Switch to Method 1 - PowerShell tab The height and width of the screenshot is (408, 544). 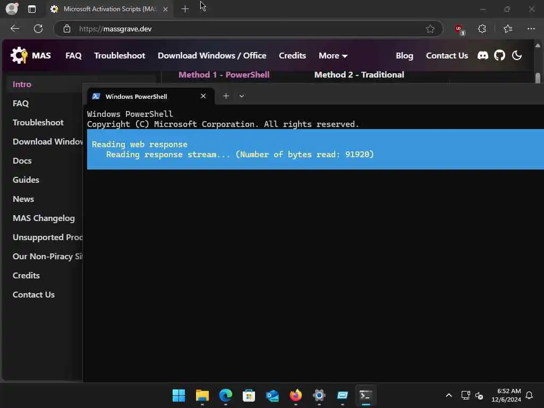224,74
